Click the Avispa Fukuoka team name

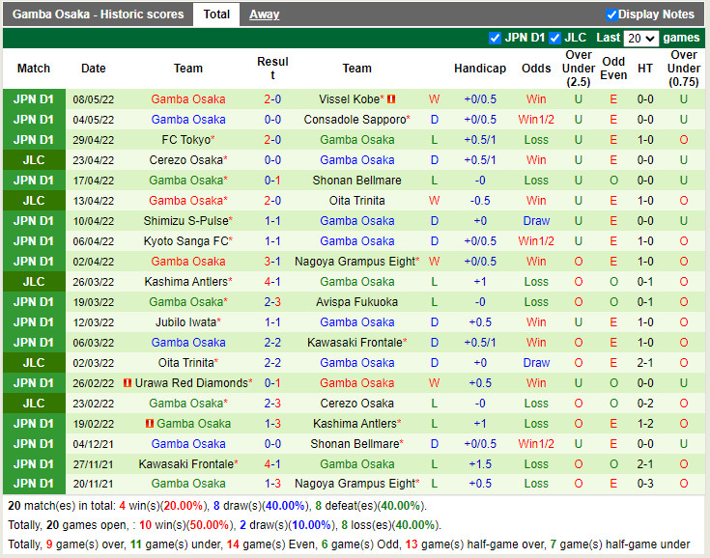356,302
